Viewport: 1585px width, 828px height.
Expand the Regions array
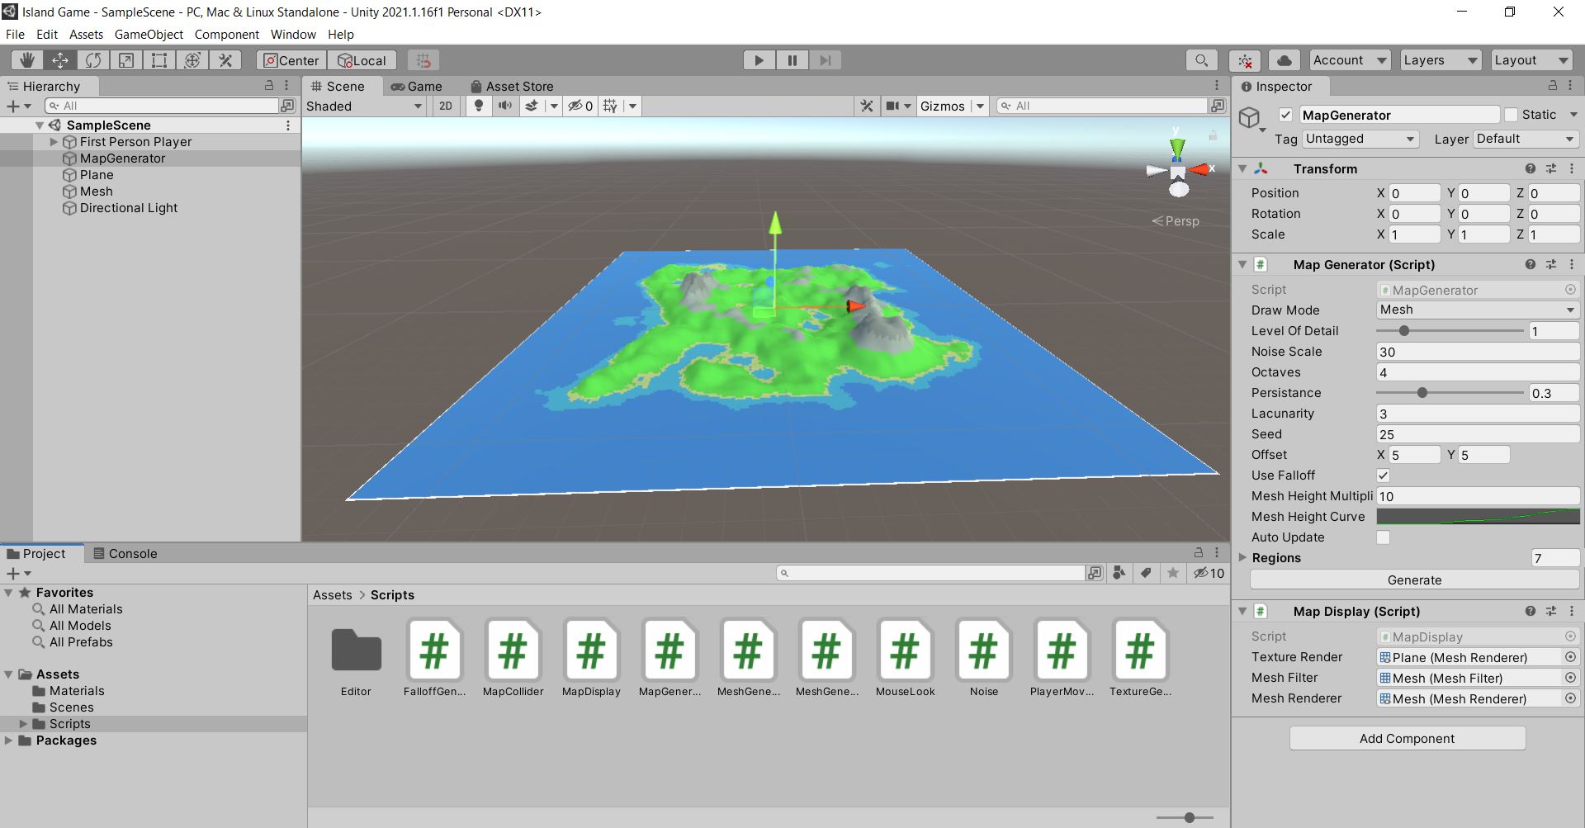coord(1242,557)
